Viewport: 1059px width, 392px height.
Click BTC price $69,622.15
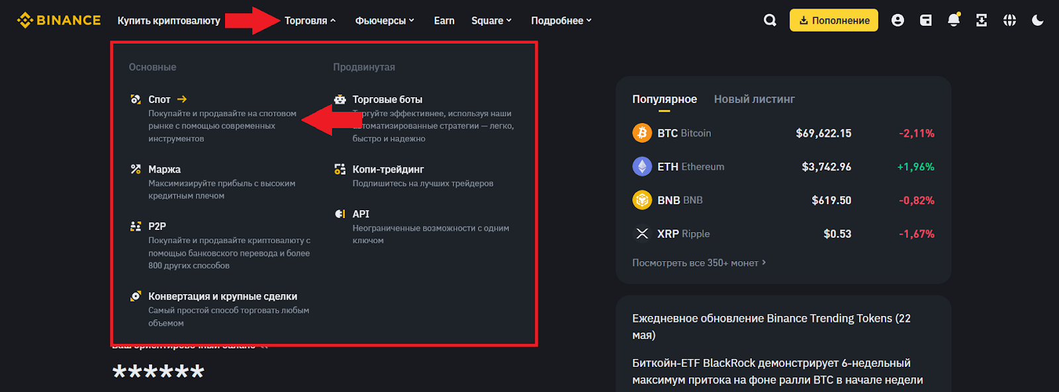(823, 133)
